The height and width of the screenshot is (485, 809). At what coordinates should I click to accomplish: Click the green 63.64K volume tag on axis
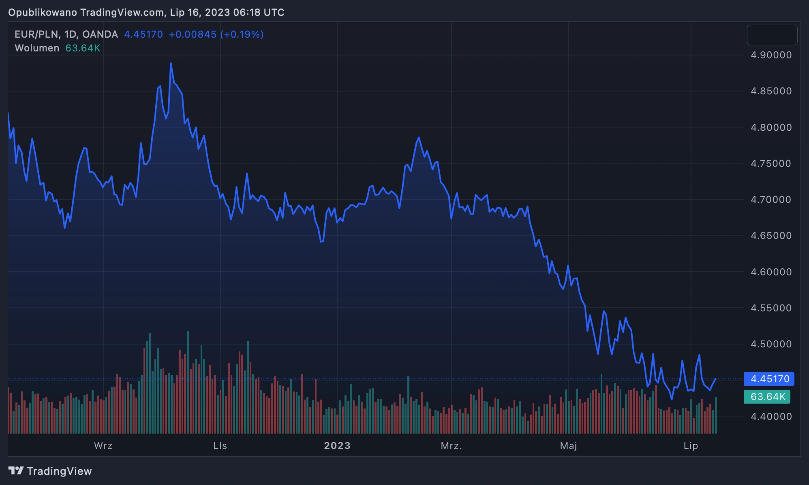coord(767,397)
